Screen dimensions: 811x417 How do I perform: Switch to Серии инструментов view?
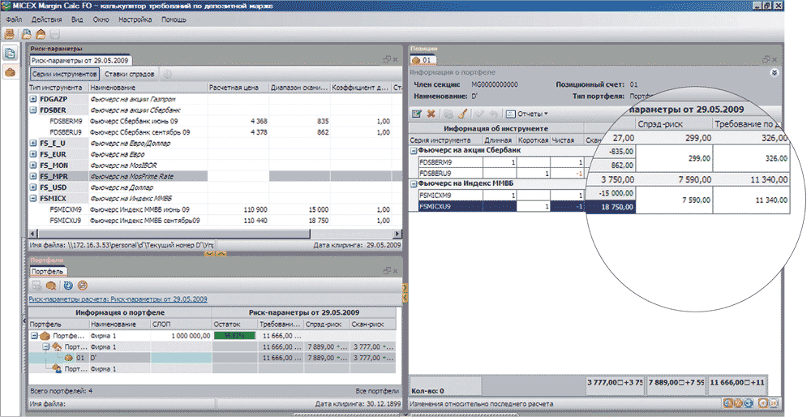(x=65, y=74)
